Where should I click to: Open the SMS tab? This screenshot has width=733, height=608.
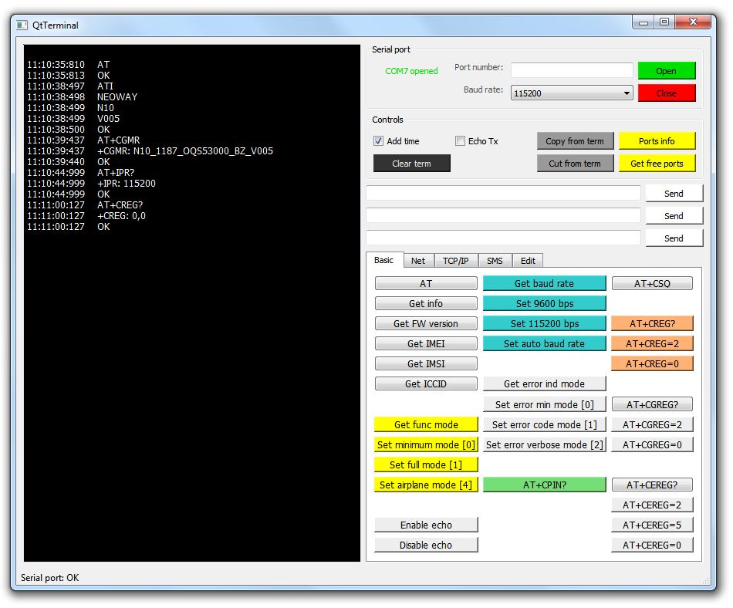(x=495, y=261)
